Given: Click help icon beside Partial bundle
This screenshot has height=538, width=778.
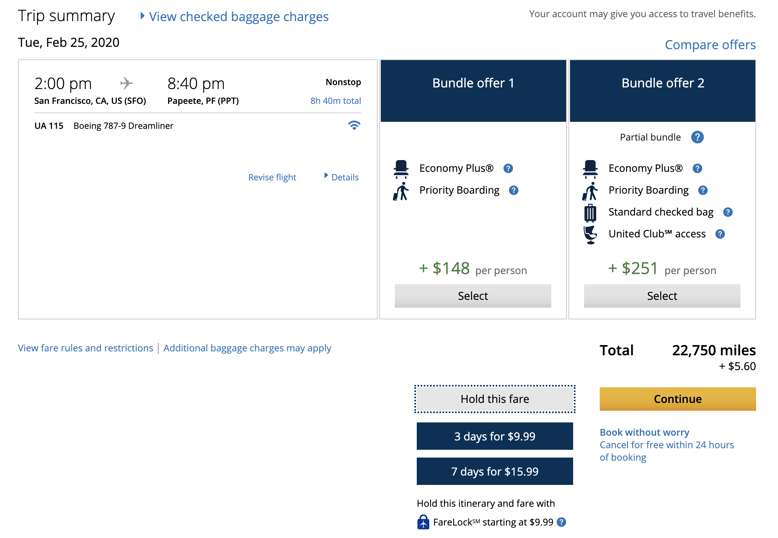Looking at the screenshot, I should [x=697, y=137].
